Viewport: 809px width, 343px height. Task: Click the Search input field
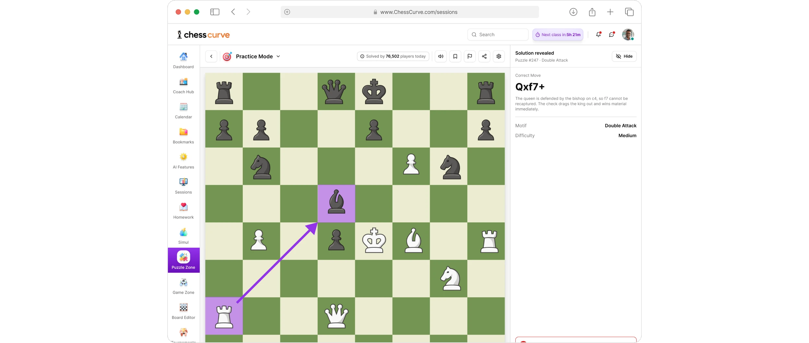498,35
